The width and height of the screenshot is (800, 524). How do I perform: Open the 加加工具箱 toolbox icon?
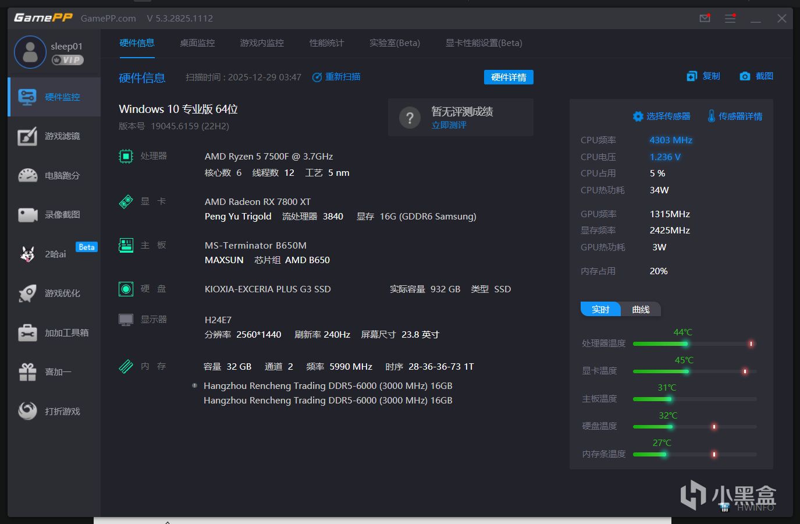click(27, 333)
